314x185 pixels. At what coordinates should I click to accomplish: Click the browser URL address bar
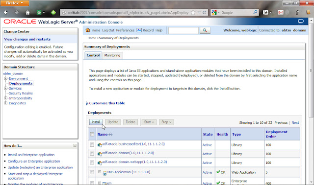tap(128, 13)
